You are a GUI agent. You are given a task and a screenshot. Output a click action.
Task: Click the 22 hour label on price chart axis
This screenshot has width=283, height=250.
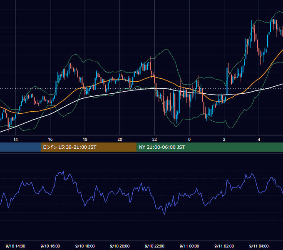154,140
